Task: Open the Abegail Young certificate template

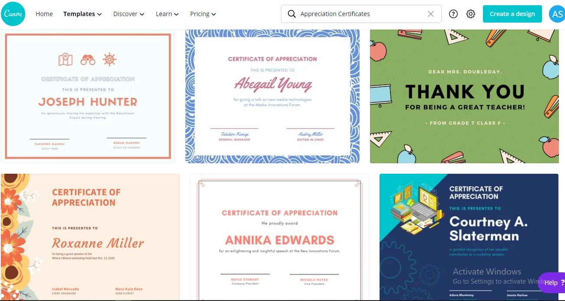Action: coord(272,96)
